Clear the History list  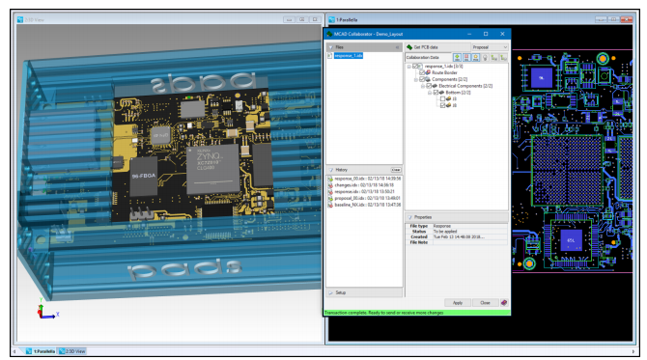point(396,170)
